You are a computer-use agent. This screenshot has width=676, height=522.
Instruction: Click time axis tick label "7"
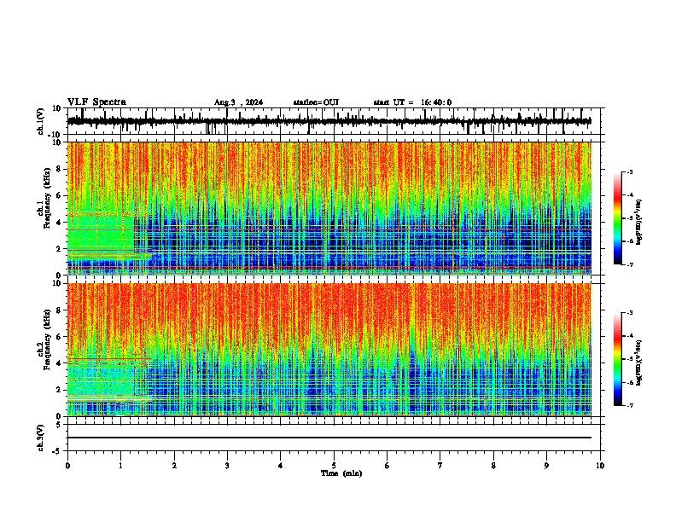440,466
